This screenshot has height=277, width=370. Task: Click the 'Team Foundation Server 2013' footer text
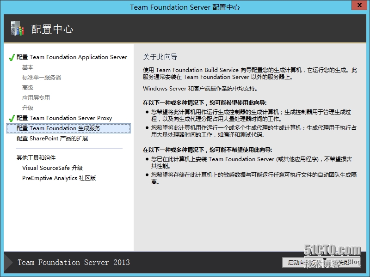(x=74, y=262)
